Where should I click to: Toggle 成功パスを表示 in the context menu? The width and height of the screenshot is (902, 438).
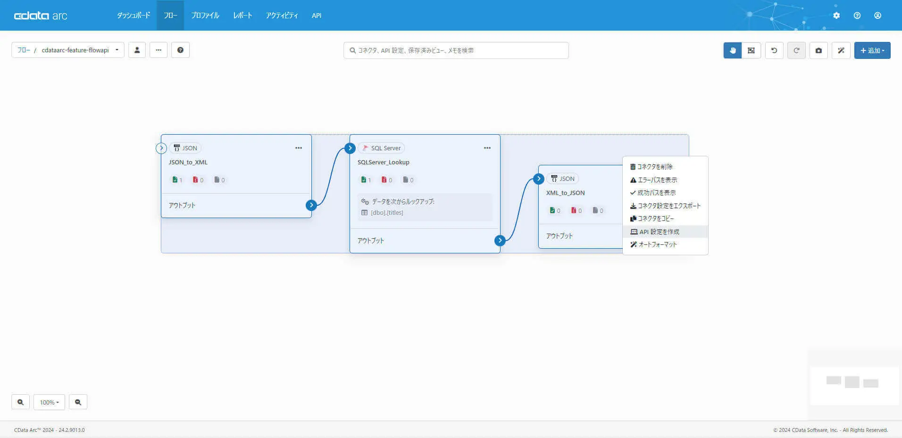665,193
